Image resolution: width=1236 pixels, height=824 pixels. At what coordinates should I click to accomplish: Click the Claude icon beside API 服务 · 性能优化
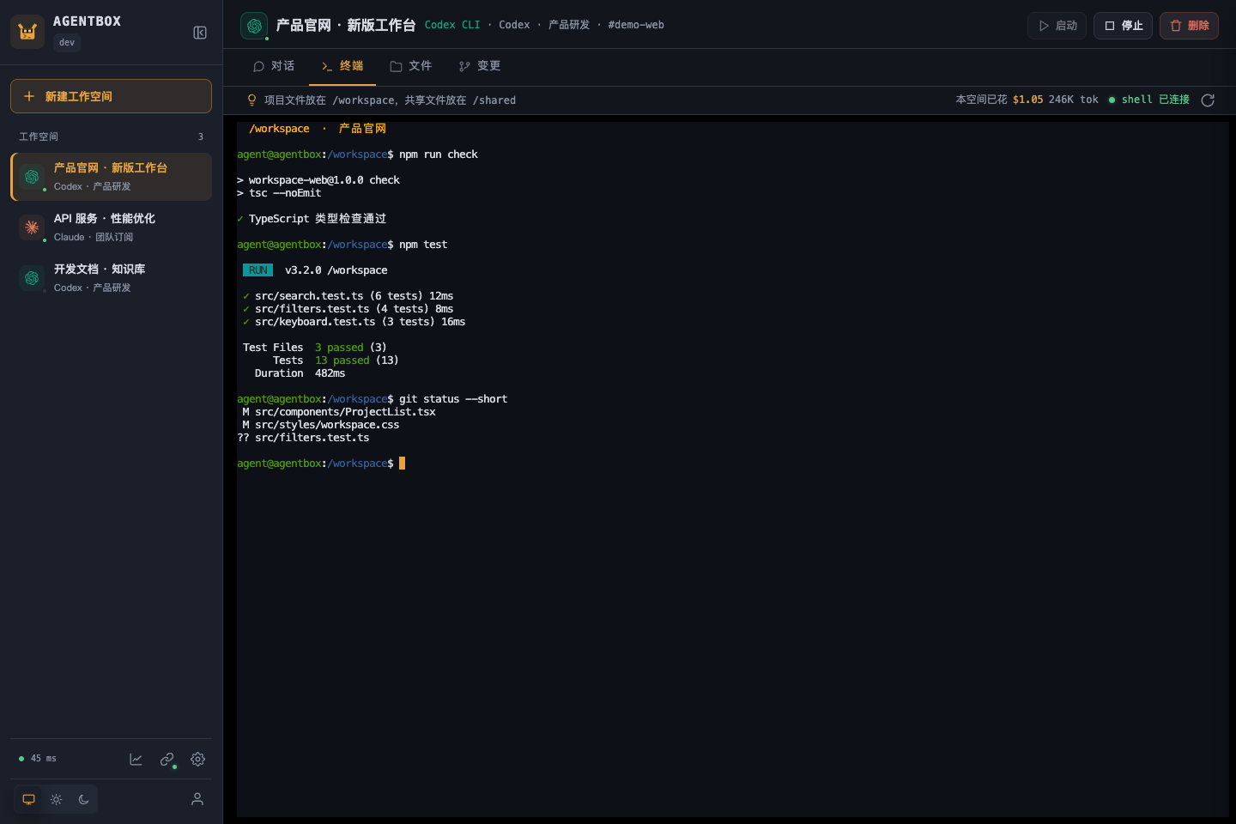(x=32, y=227)
